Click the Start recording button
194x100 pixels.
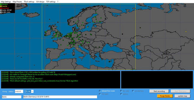coord(159,91)
